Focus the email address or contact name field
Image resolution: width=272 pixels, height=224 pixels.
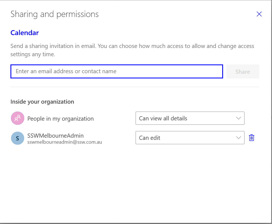116,72
